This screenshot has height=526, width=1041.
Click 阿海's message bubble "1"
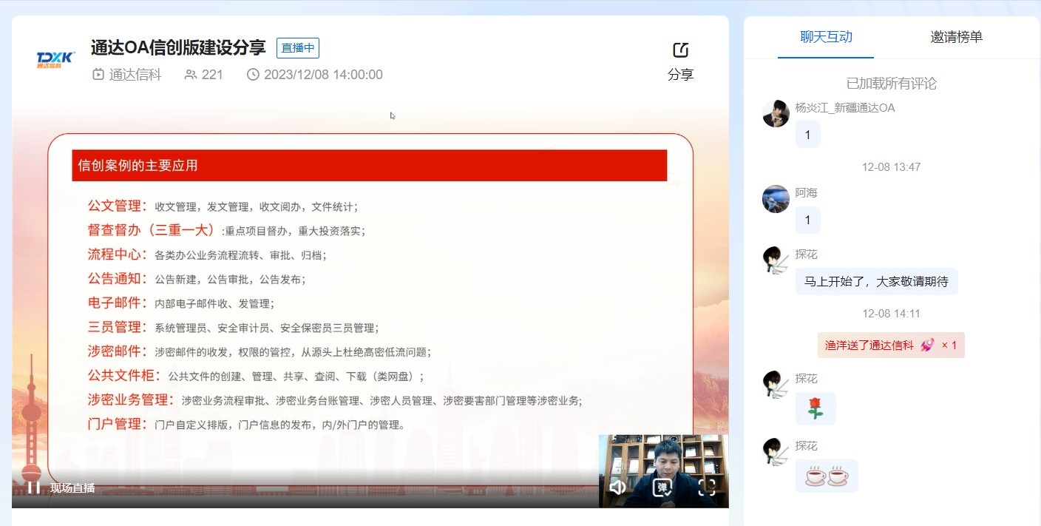(807, 220)
